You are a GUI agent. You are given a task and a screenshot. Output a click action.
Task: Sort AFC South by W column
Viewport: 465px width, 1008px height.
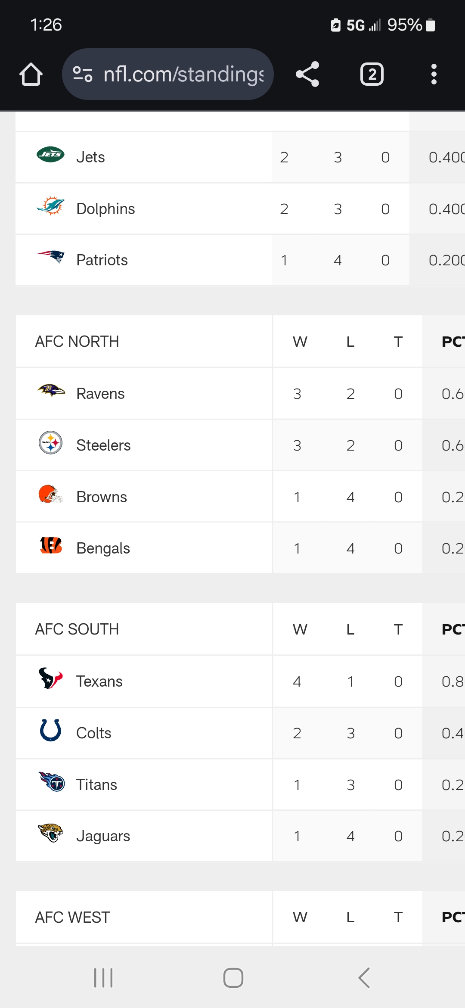tap(300, 629)
